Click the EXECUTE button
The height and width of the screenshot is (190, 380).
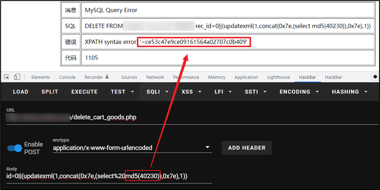(84, 92)
